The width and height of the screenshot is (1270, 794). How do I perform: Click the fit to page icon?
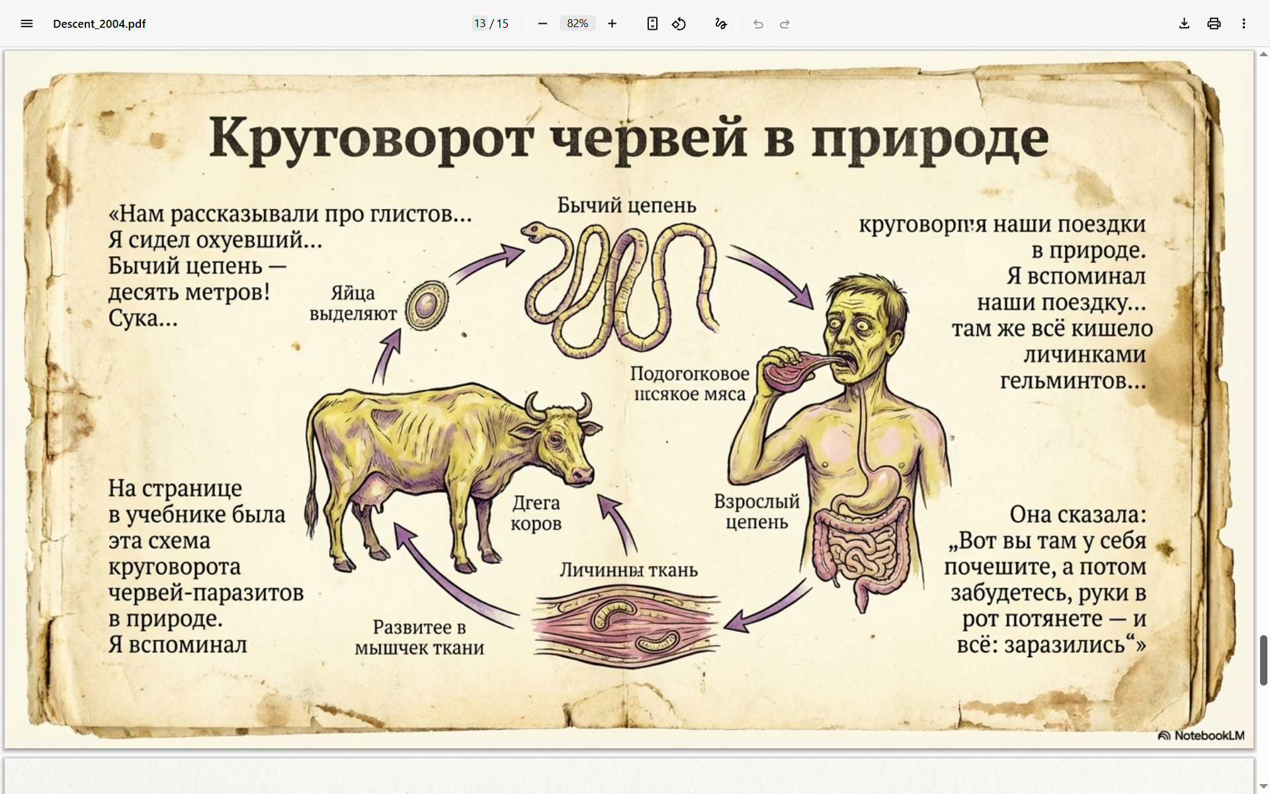click(652, 24)
